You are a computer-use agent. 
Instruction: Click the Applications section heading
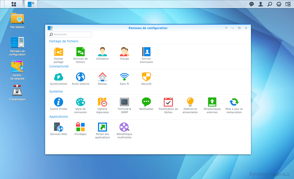(x=59, y=116)
